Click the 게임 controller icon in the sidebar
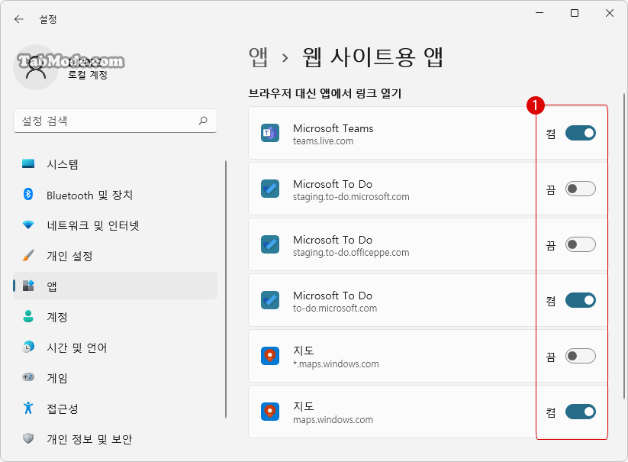Screen dimensions: 628x462 (28, 377)
